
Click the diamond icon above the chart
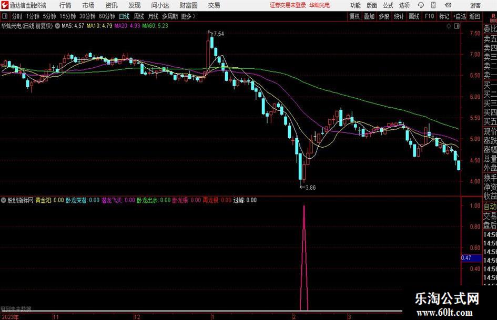tap(449, 26)
